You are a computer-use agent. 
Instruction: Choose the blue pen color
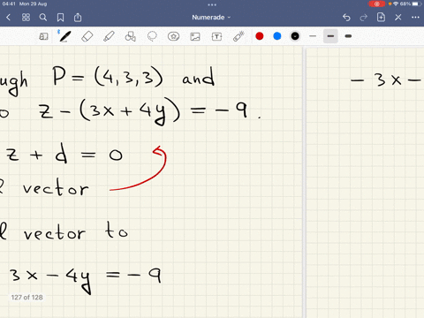(x=277, y=36)
